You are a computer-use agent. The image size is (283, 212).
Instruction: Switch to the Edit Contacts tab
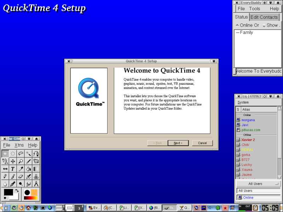[264, 17]
